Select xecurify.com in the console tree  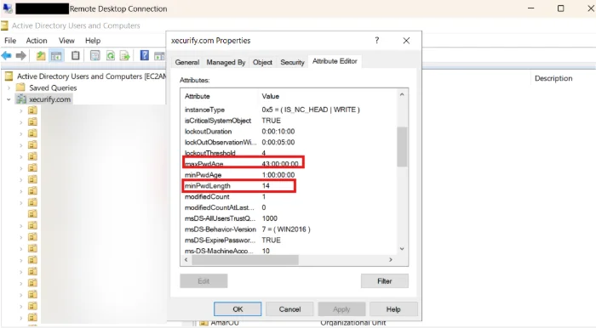pos(49,99)
